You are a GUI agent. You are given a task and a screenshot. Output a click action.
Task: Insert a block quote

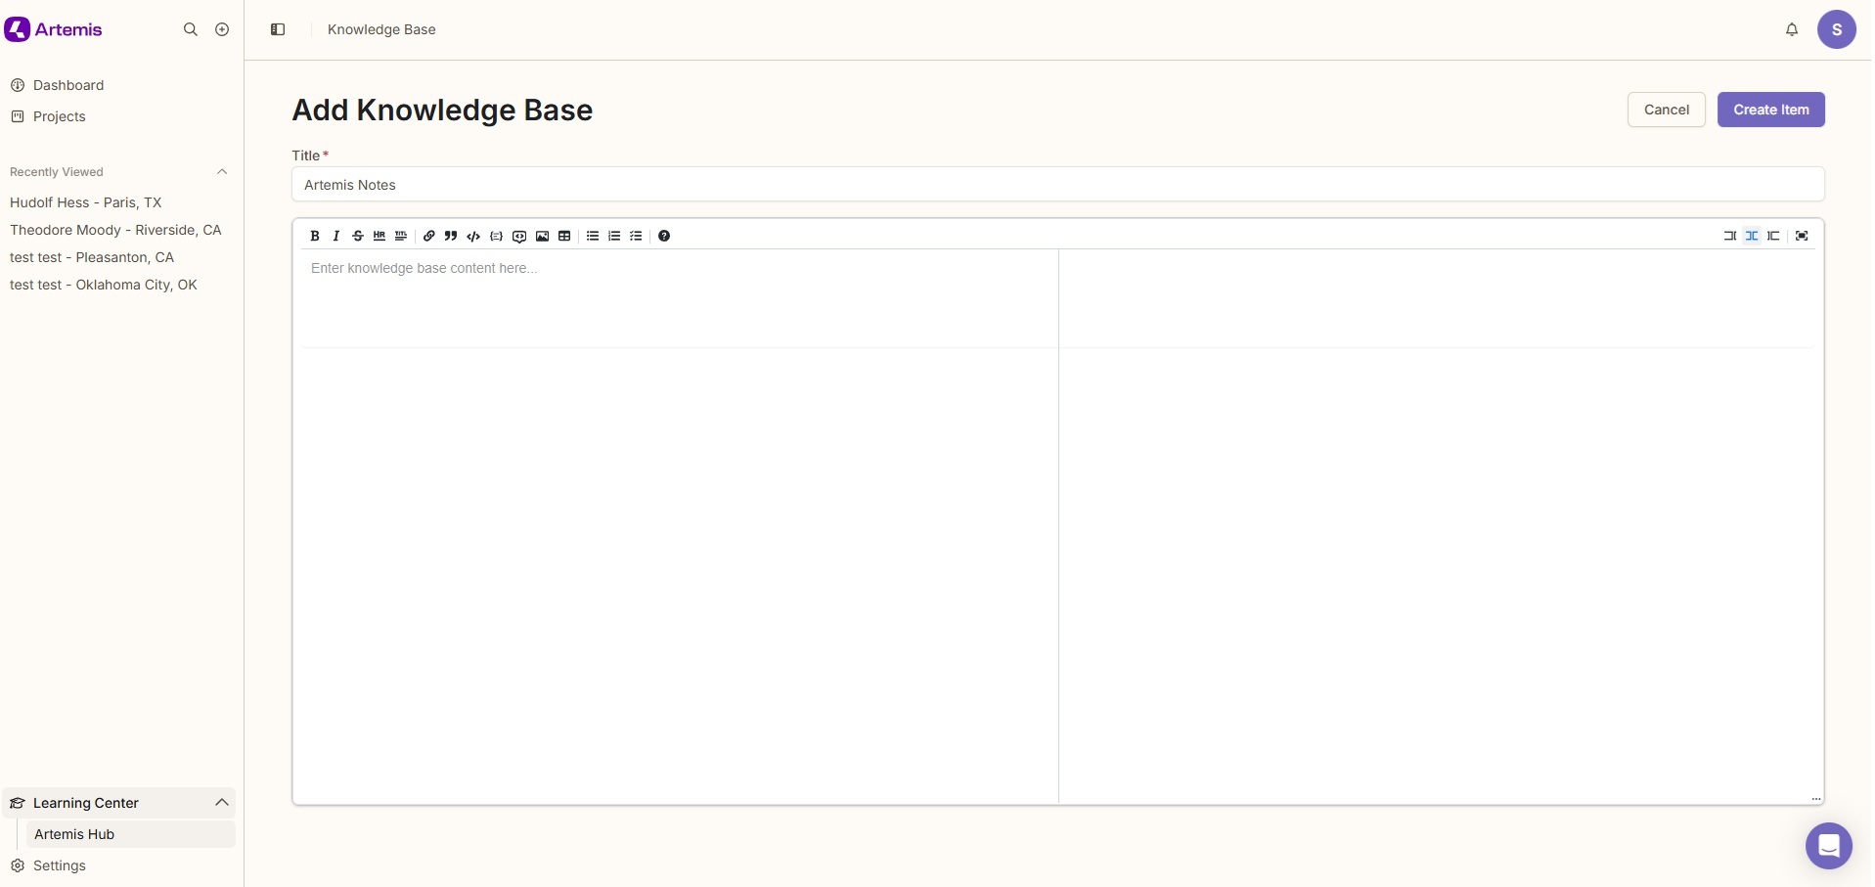click(x=451, y=236)
